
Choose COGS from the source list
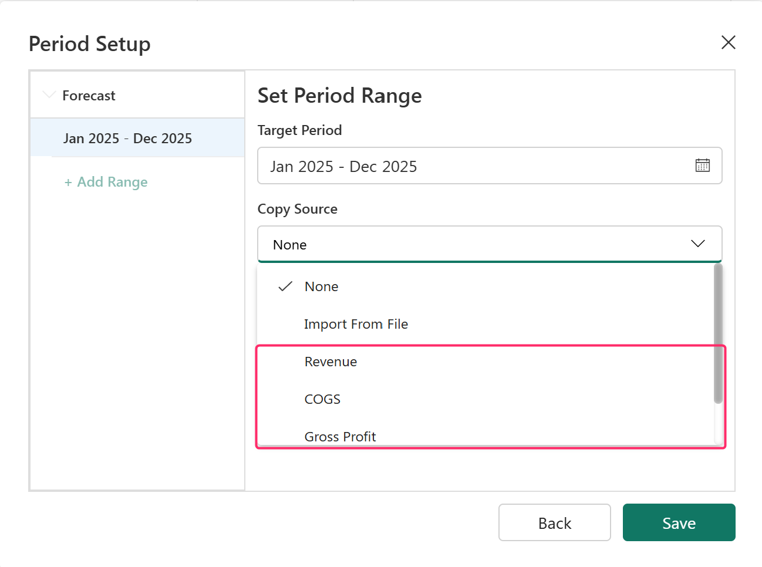(x=322, y=399)
